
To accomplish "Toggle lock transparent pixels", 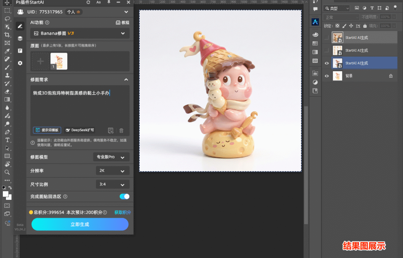I will pos(337,26).
